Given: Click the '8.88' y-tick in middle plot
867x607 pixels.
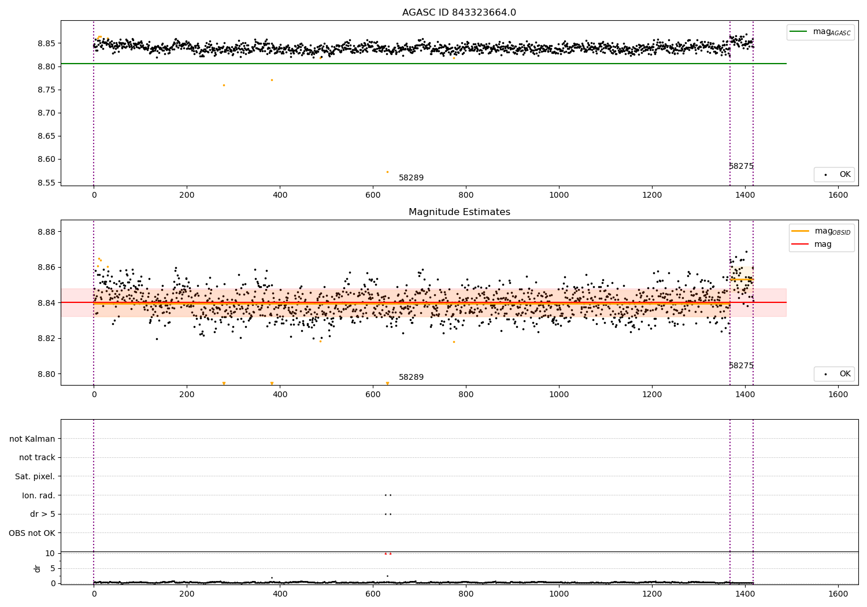Looking at the screenshot, I should tap(46, 232).
